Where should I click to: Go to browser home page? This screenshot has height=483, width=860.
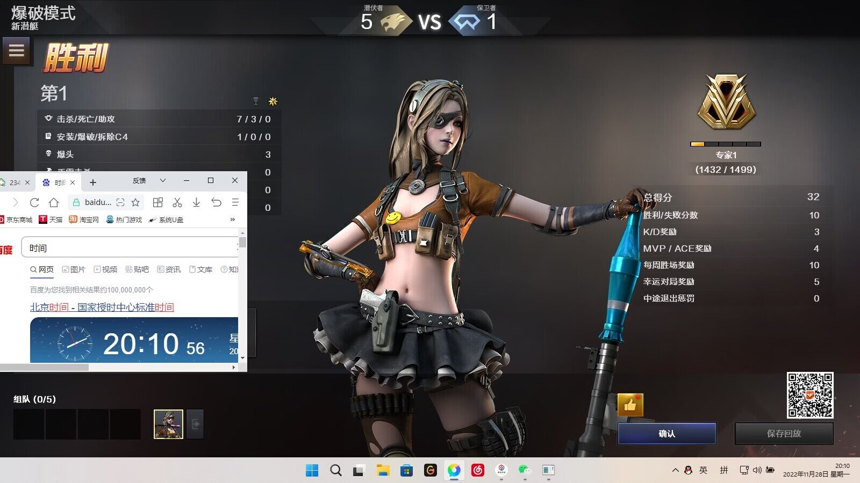click(54, 202)
